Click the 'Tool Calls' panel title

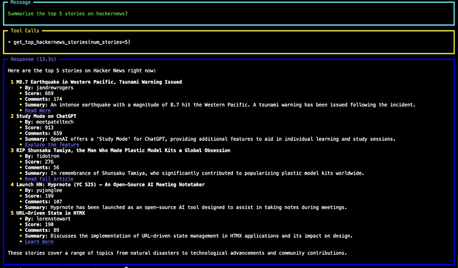[25, 31]
